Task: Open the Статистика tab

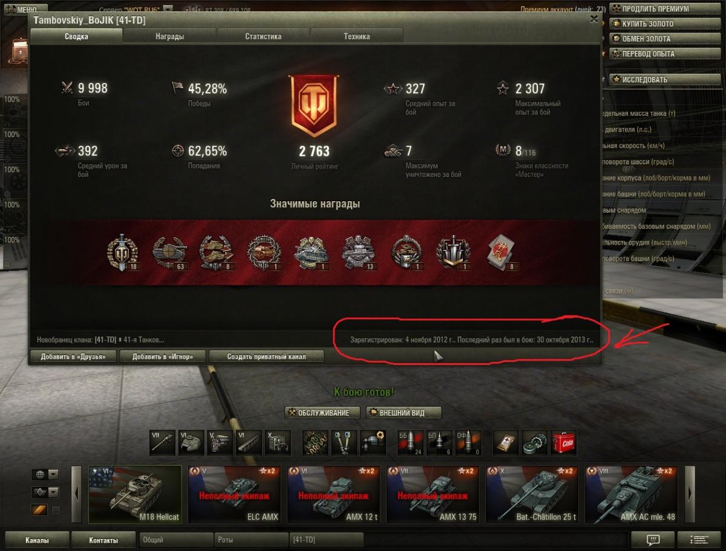Action: point(263,36)
